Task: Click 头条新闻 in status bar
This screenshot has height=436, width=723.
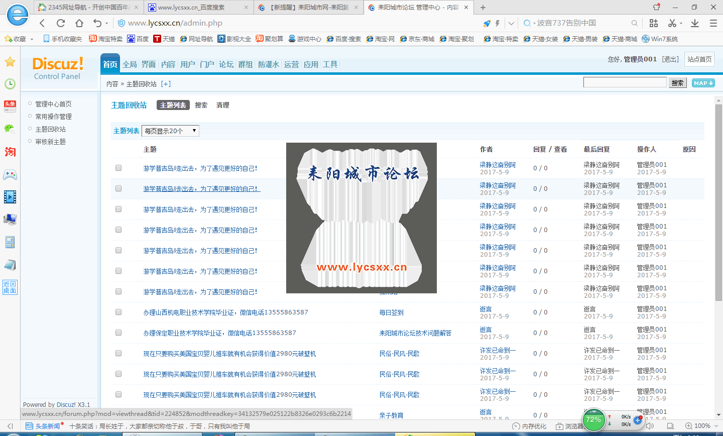Action: [x=43, y=426]
